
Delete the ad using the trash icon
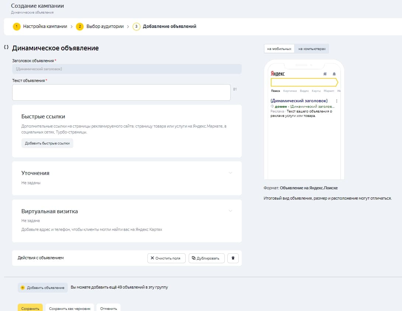[233, 258]
